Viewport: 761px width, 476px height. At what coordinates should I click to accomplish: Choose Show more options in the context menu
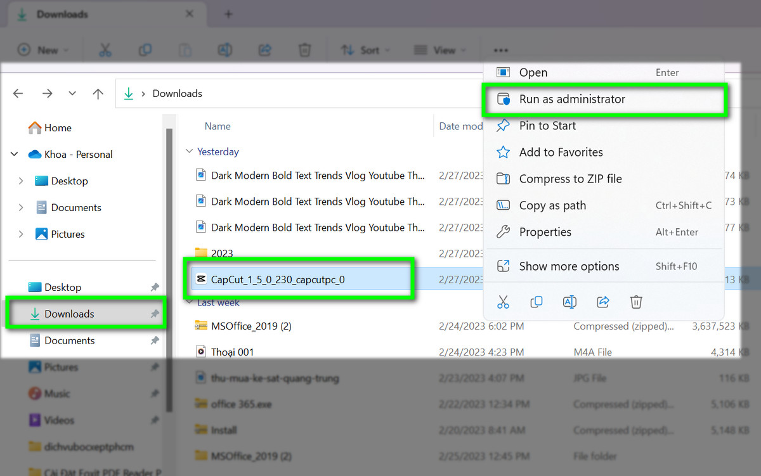pos(604,267)
